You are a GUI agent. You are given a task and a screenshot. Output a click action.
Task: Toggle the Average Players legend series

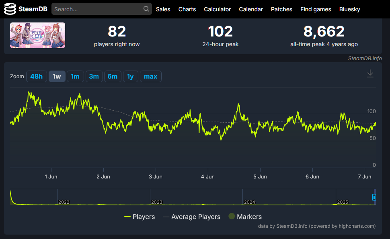tap(191, 217)
